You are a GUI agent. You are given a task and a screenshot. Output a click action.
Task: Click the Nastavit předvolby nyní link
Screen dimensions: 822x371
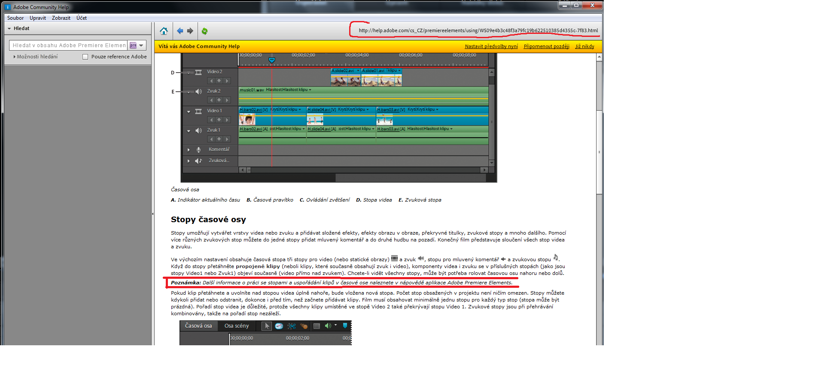point(491,46)
